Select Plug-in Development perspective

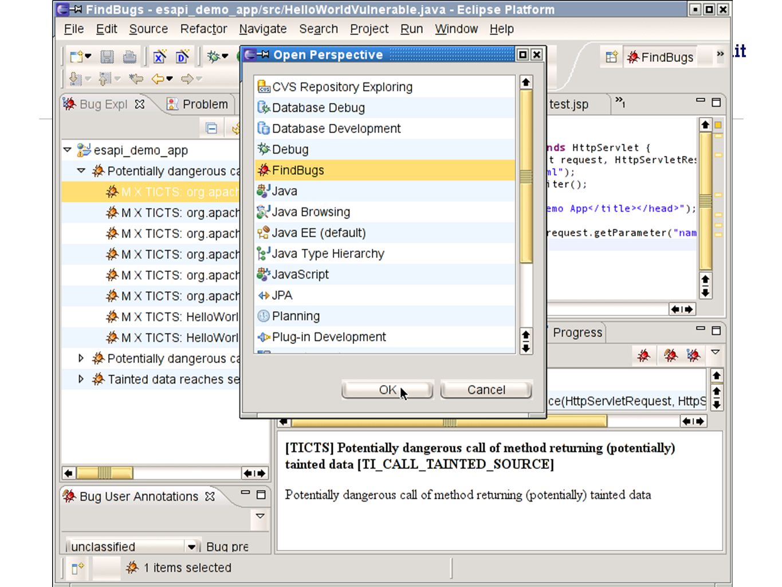click(384, 337)
